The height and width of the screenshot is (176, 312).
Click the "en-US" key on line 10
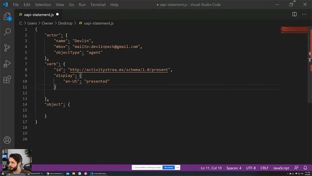71,81
